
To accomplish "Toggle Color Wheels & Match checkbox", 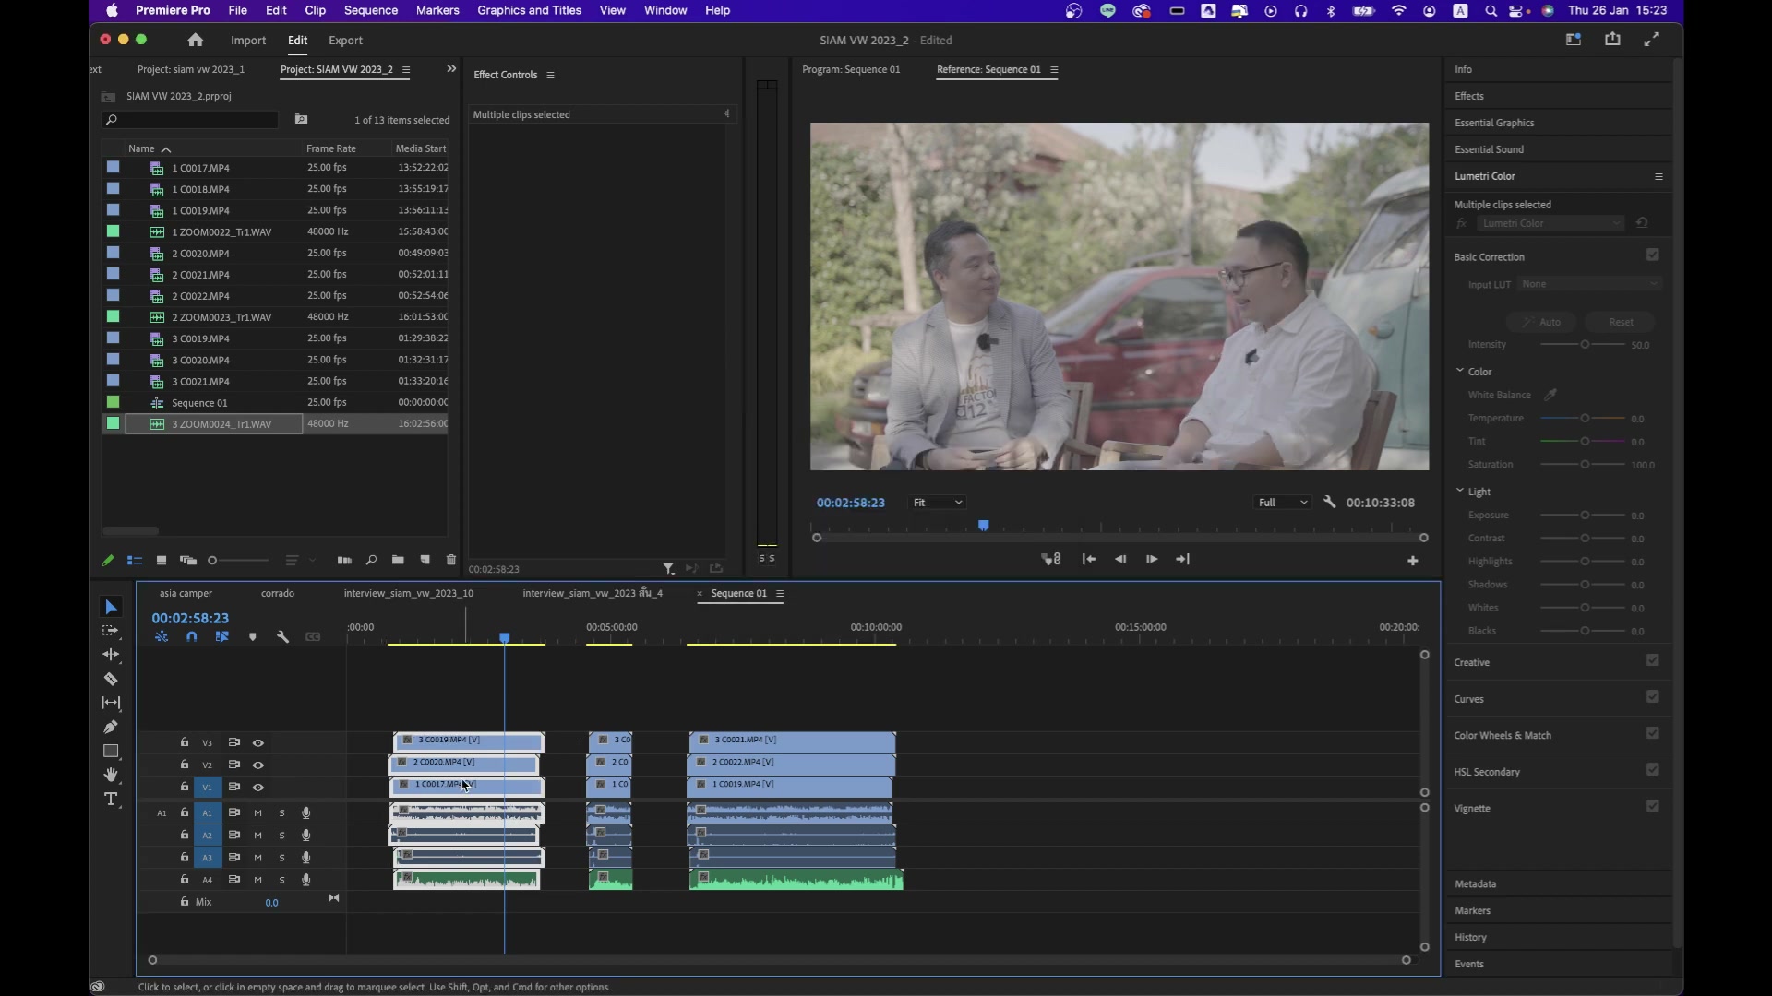I will (1653, 733).
